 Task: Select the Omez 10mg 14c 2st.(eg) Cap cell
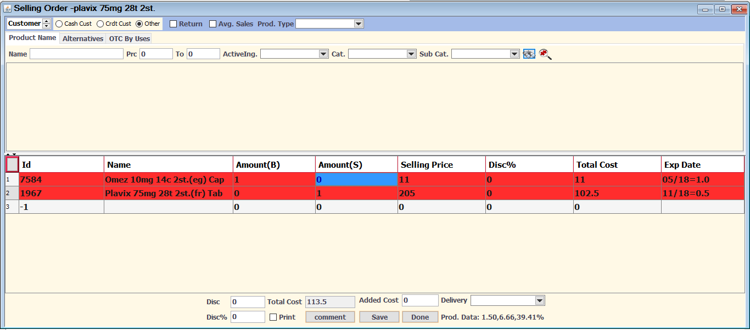[169, 179]
